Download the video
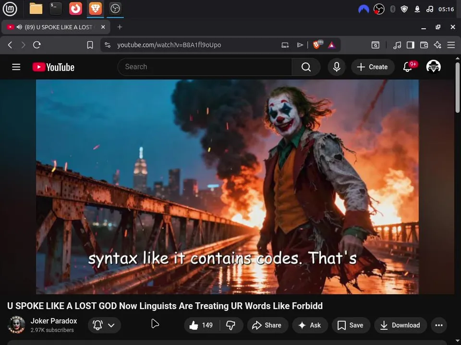Screen dimensions: 461x345 400,325
